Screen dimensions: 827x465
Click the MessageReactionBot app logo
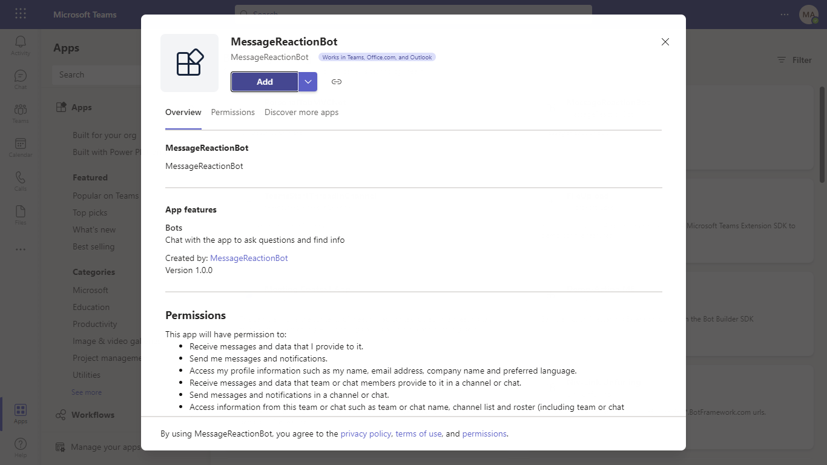click(189, 63)
